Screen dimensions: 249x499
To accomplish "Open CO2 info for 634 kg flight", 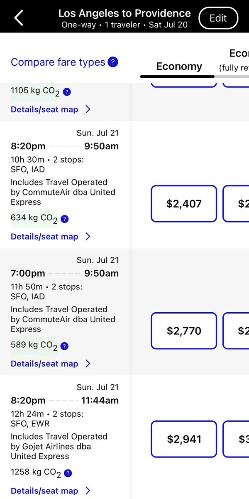I will (65, 219).
